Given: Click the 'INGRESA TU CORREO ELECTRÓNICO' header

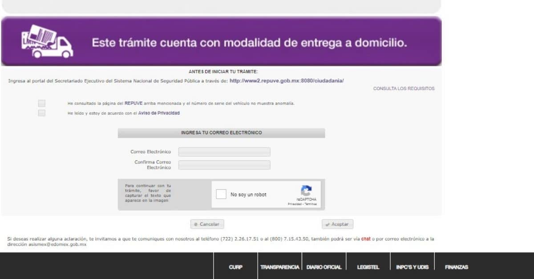Looking at the screenshot, I should (x=221, y=133).
